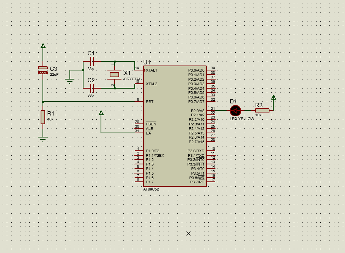Select capacitor C2 symbol

click(x=92, y=88)
